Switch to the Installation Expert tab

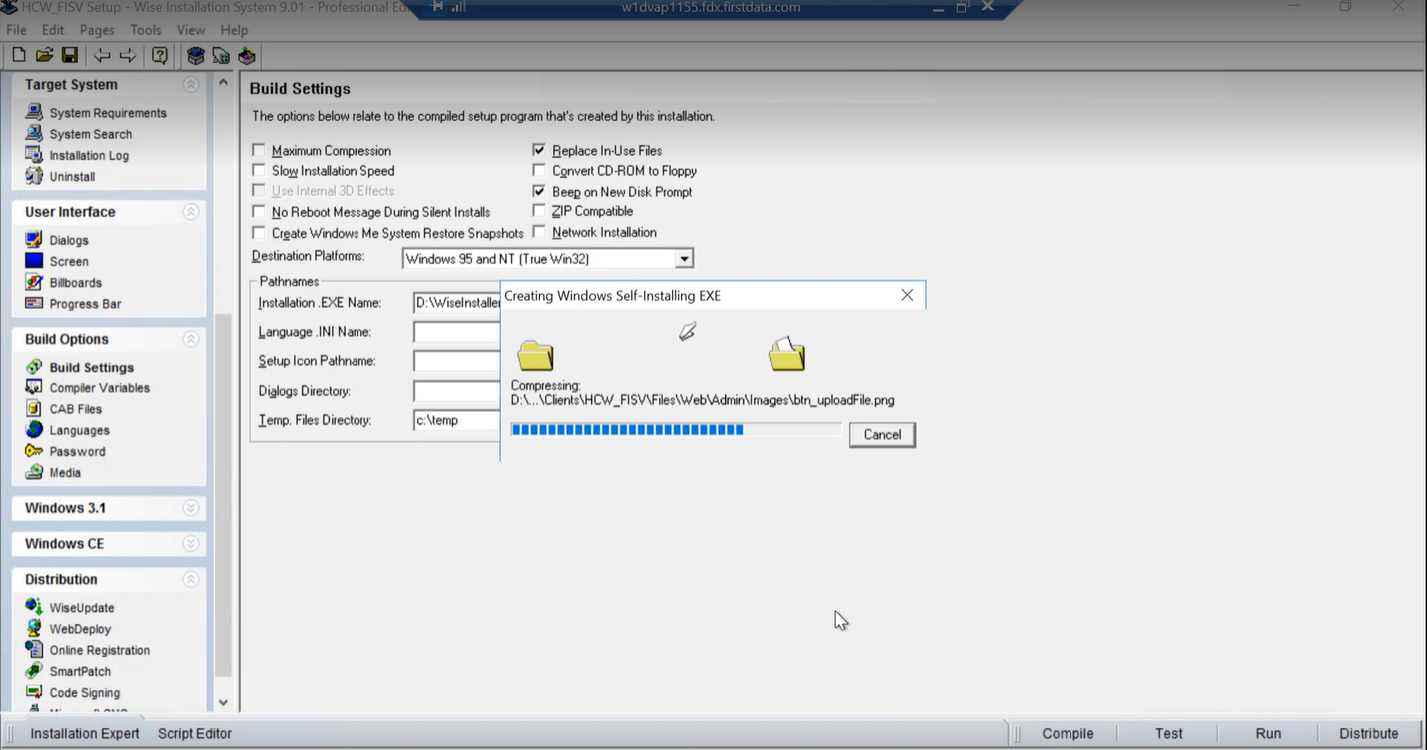coord(85,733)
